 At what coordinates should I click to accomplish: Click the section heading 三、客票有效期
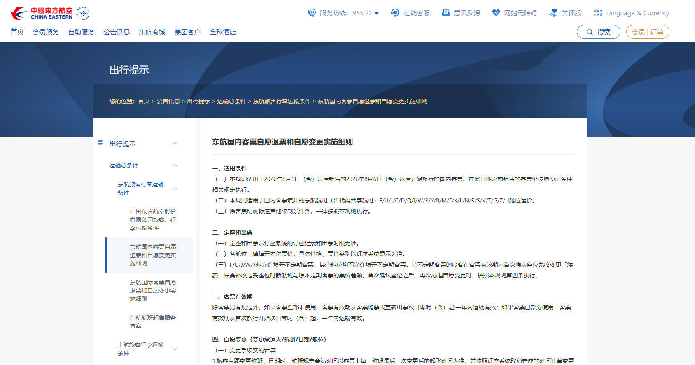pos(233,297)
